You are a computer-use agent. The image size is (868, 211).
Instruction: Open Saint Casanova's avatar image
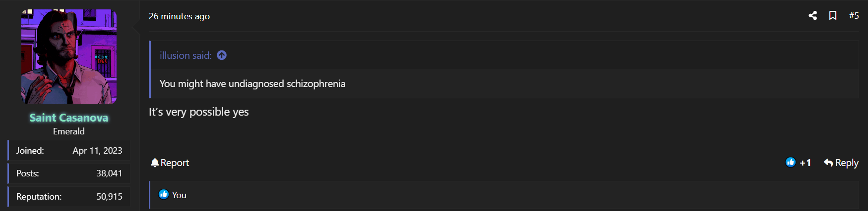pyautogui.click(x=69, y=57)
